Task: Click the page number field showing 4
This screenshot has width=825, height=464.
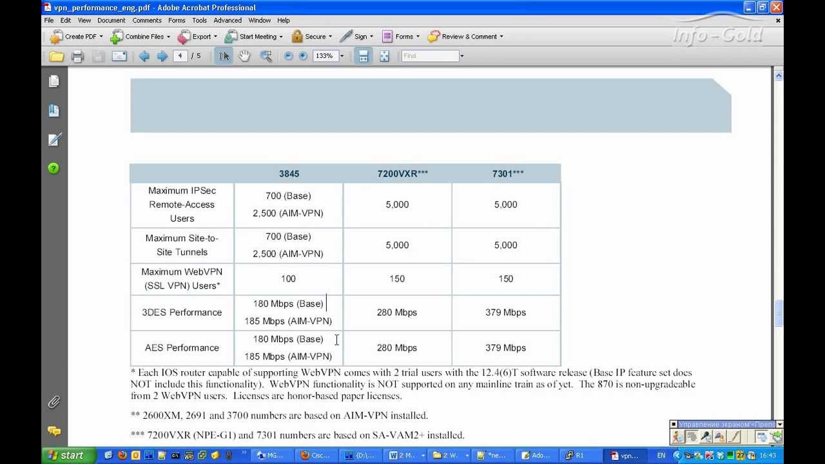Action: pyautogui.click(x=180, y=56)
